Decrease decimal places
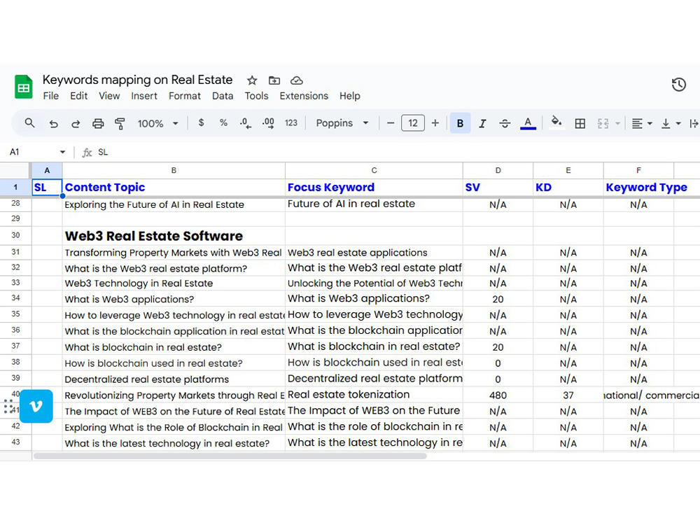700x525 pixels. 246,123
